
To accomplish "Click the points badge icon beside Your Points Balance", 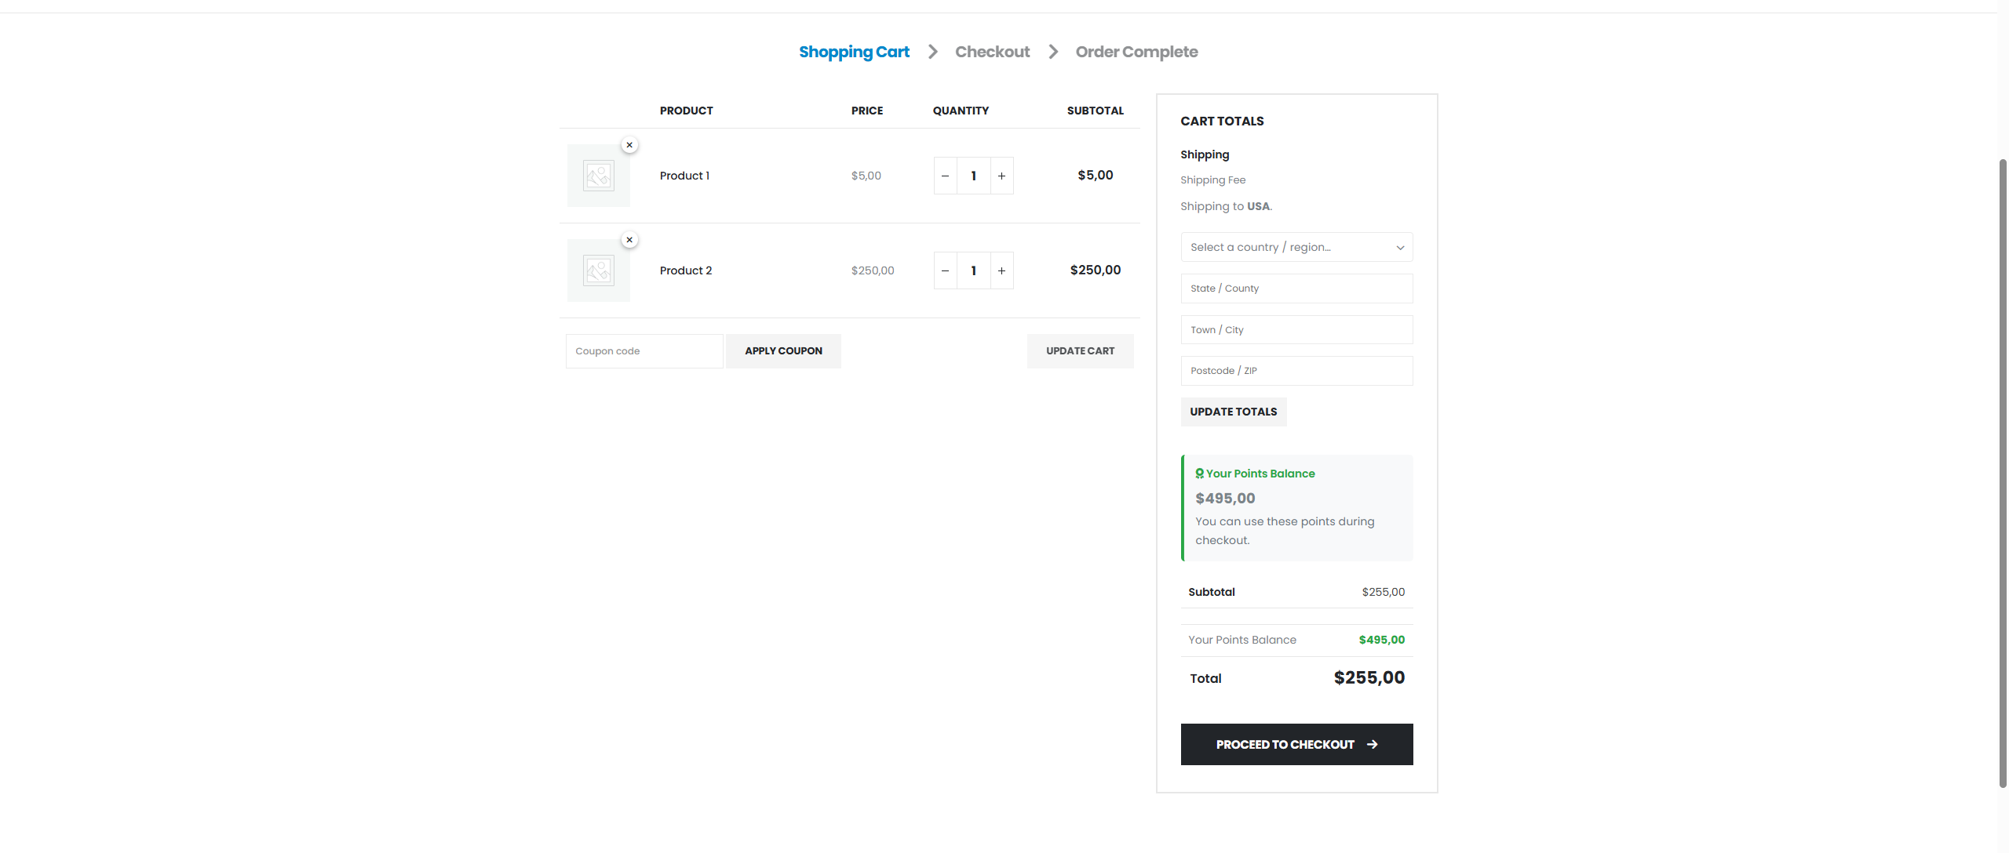I will click(x=1198, y=473).
